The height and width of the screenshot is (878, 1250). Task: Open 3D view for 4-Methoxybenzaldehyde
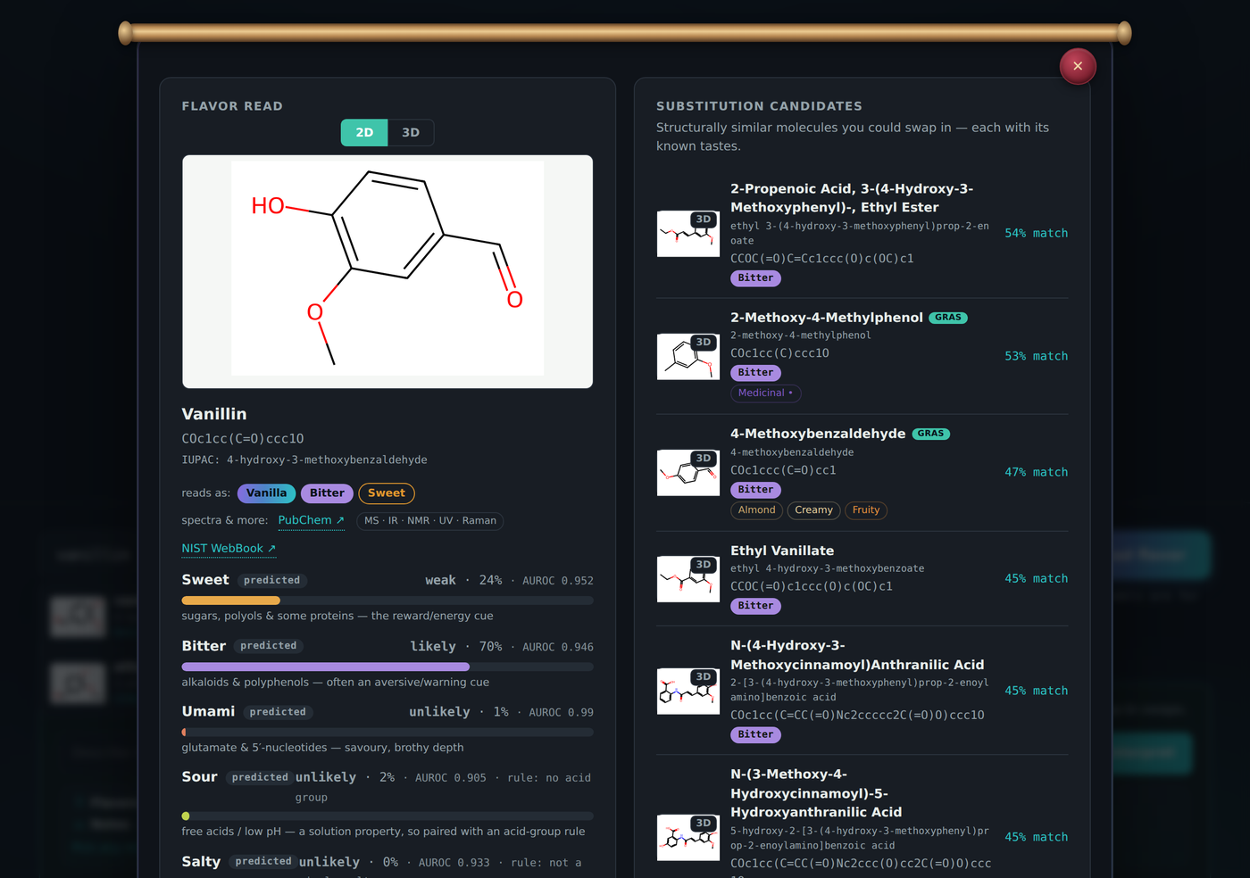point(704,459)
